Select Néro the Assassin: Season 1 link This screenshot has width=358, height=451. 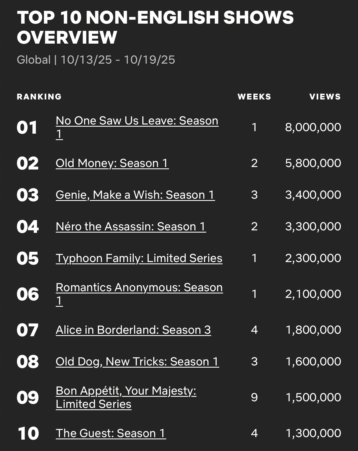pos(131,226)
